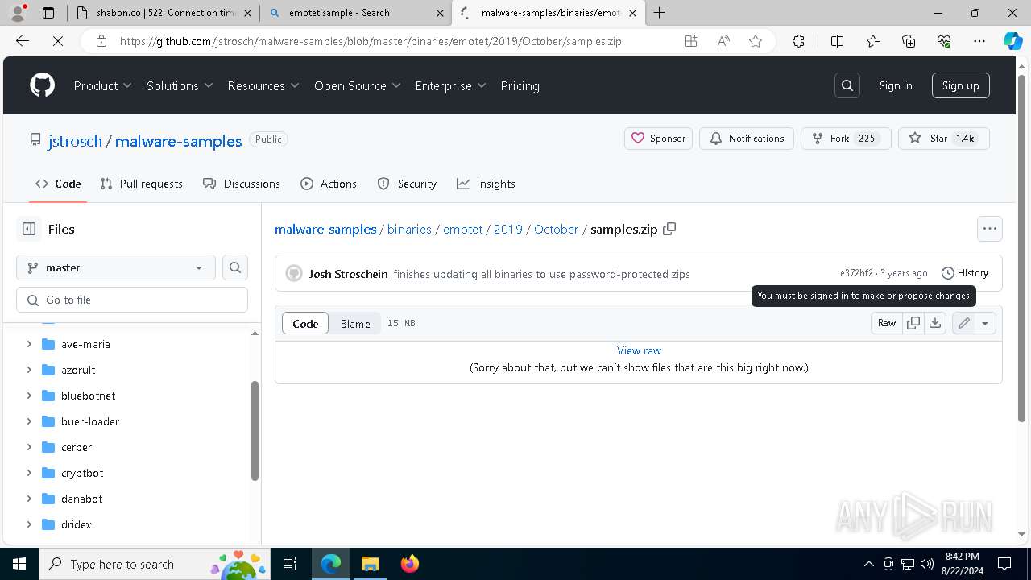Open commit e372bf2 link
Screen dimensions: 1031x580
pyautogui.click(x=856, y=273)
